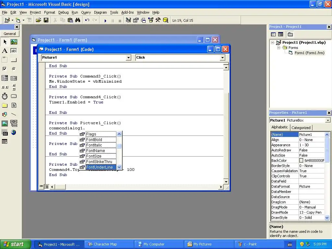This screenshot has height=249, width=332.
Task: Click the Paste toolbar icon
Action: coord(70,20)
